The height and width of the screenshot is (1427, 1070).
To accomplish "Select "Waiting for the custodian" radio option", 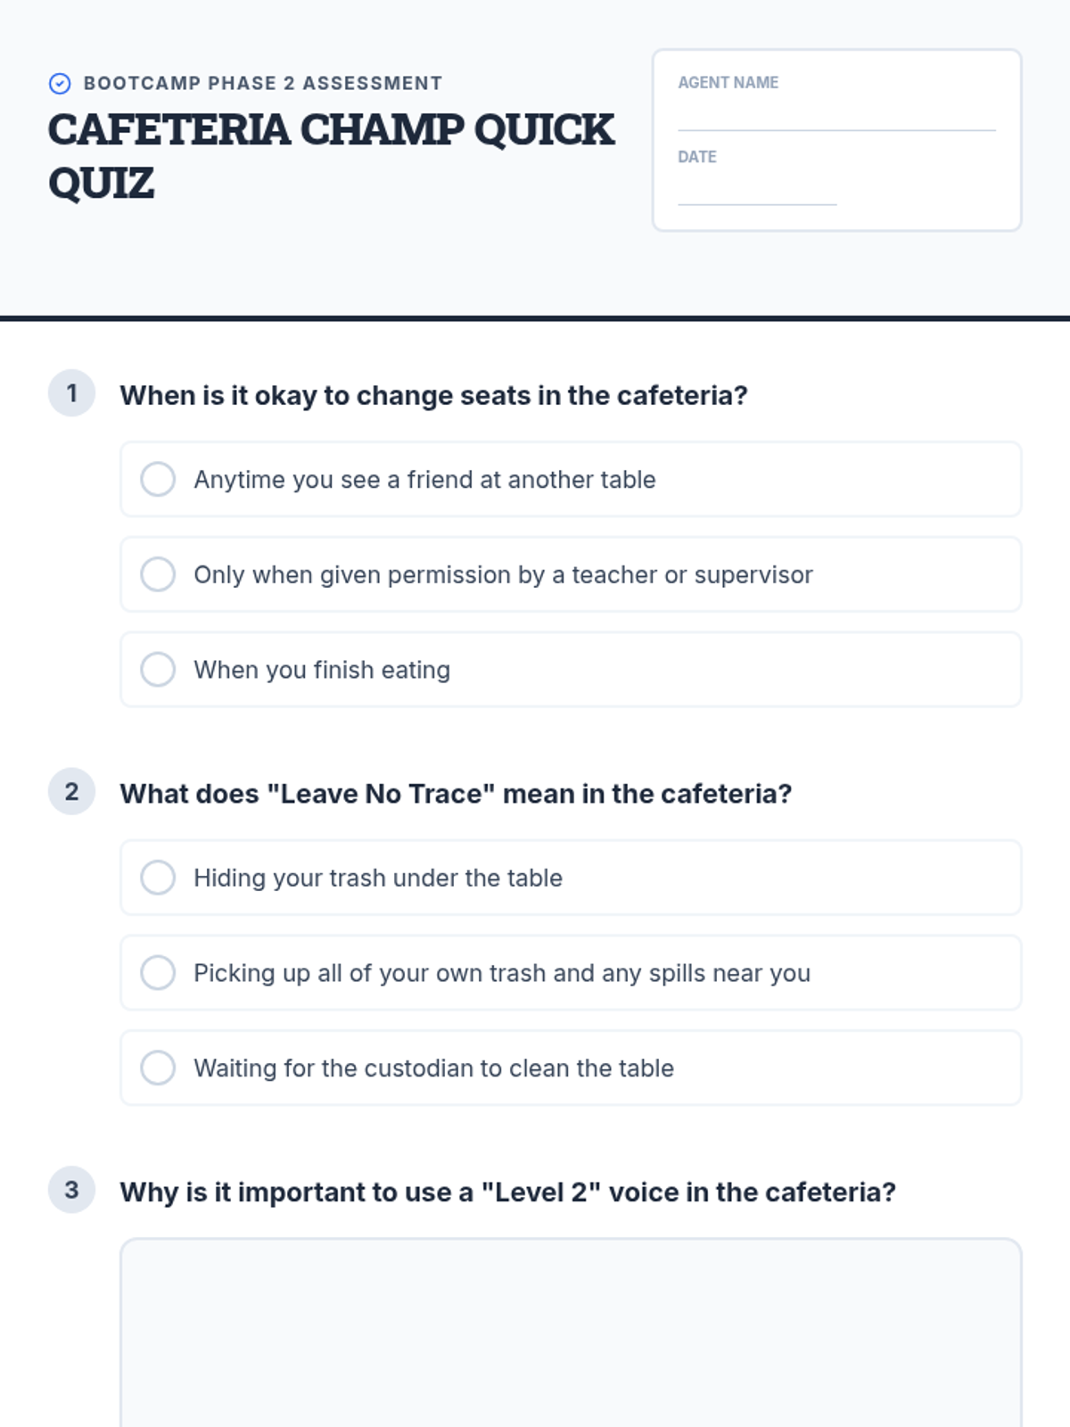I will tap(158, 1068).
